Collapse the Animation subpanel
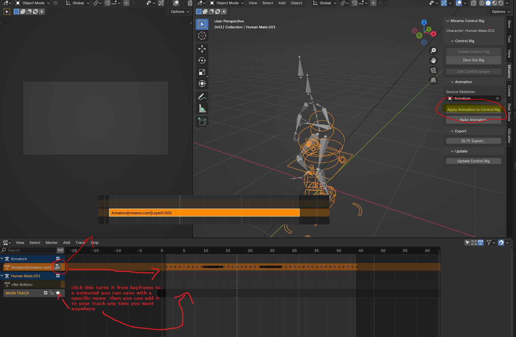 pos(452,82)
